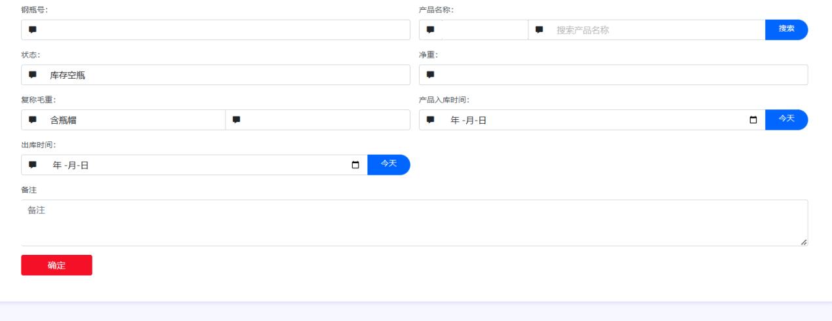
Task: Click the comment icon beside 搜索产品名称 box
Action: [540, 29]
